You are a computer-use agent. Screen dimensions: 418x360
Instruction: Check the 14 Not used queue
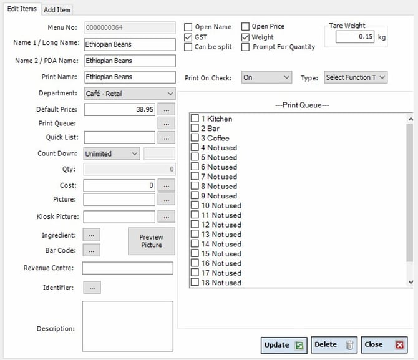tap(195, 243)
